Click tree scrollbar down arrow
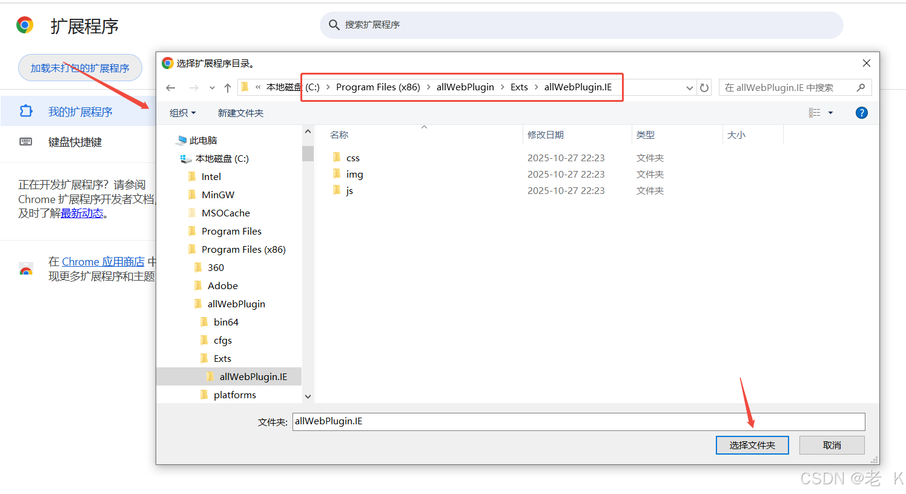The width and height of the screenshot is (906, 494). point(308,396)
